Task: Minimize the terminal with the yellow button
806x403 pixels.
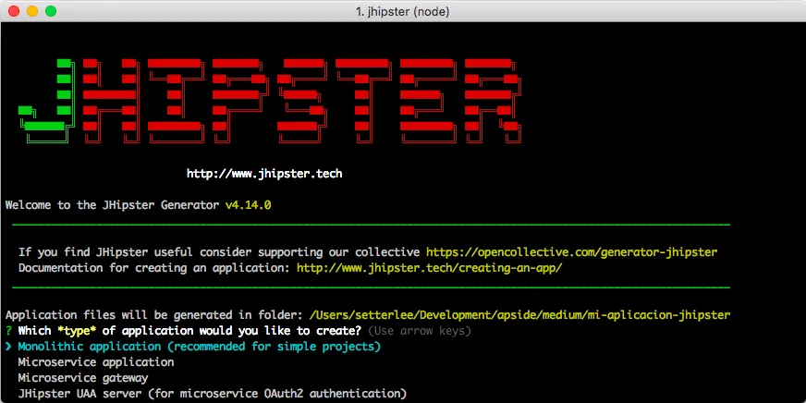Action: click(x=32, y=11)
